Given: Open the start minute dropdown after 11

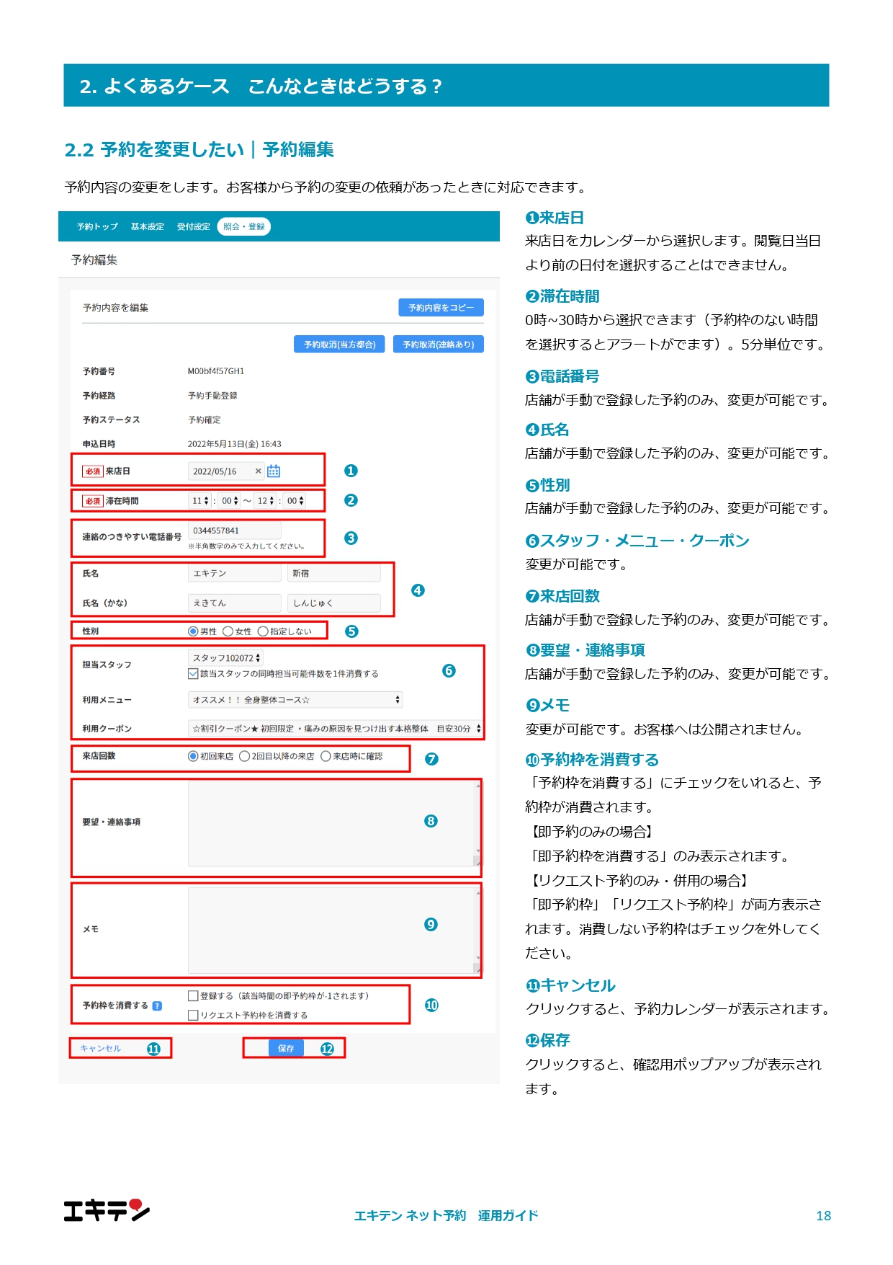Looking at the screenshot, I should (230, 501).
